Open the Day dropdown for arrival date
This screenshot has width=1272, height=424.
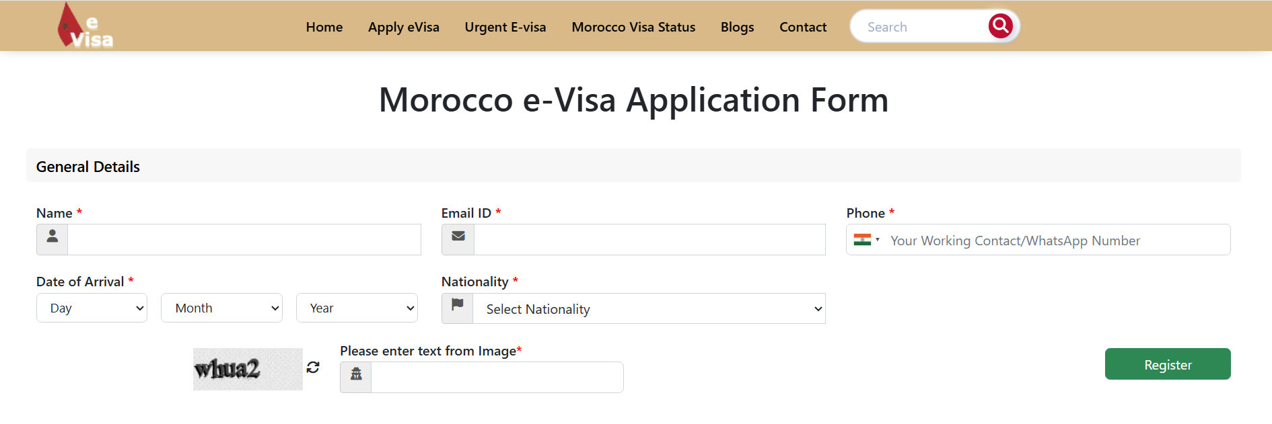pyautogui.click(x=92, y=308)
